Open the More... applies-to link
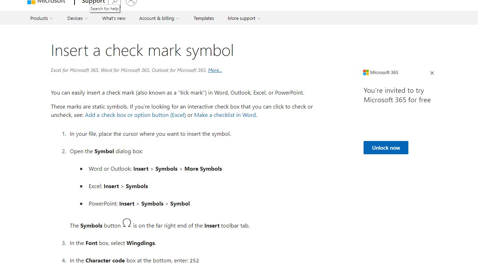 pos(215,70)
